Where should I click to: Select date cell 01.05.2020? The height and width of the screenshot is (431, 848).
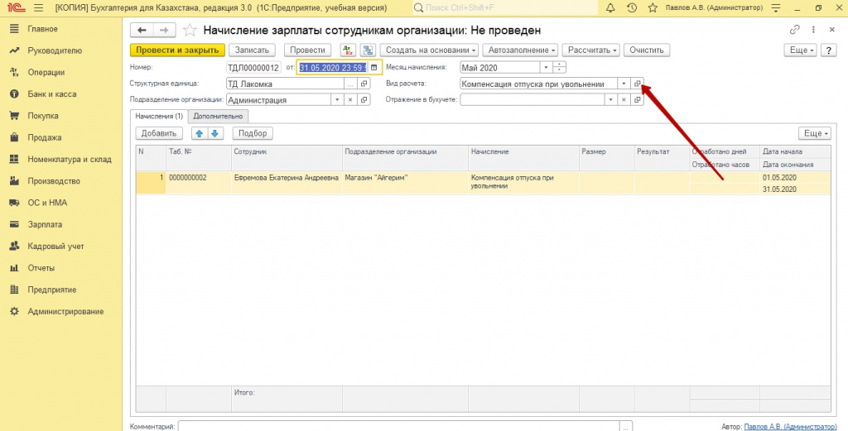click(796, 177)
